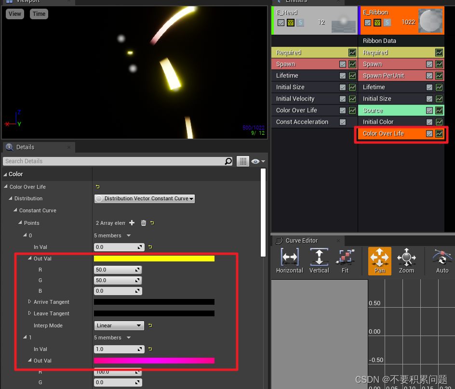The image size is (455, 389).
Task: Click the magenta Out Val color bar
Action: 154,361
